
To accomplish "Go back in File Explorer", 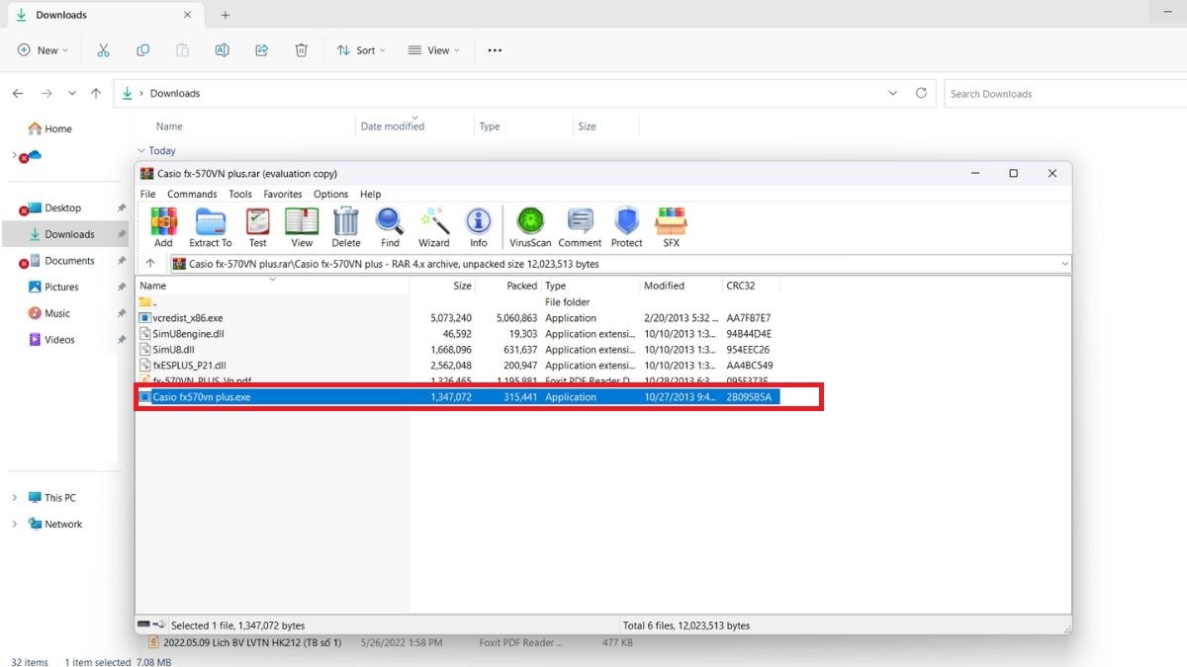I will 18,94.
